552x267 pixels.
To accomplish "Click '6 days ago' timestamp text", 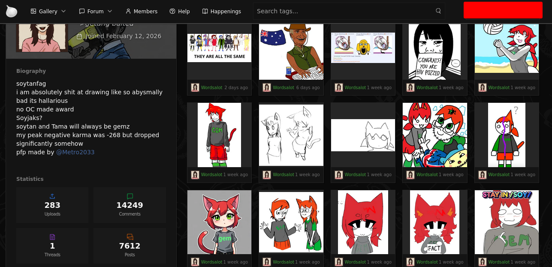I will (x=308, y=87).
